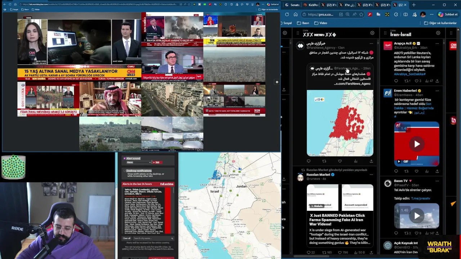Click the search magnifier in city search box
The image size is (461, 259).
click(x=172, y=238)
